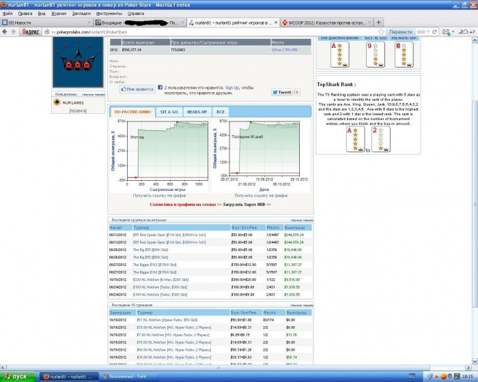Screen dimensions: 478x382
Task: Click the 9 card under SIT & GO rank
Action: pyautogui.click(x=376, y=54)
